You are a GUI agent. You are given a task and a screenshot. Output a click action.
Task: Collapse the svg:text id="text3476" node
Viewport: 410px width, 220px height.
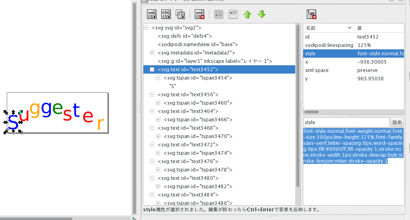point(152,161)
